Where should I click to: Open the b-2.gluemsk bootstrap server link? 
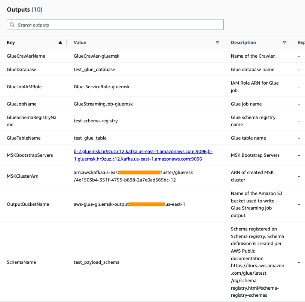tap(142, 151)
